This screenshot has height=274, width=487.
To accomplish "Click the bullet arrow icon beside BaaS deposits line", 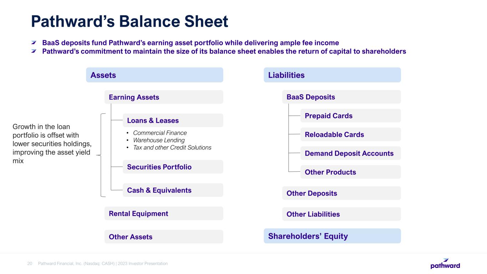I will click(34, 43).
